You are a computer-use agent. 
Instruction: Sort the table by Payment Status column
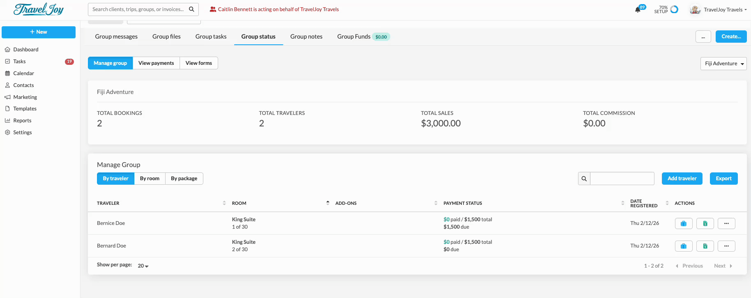622,203
